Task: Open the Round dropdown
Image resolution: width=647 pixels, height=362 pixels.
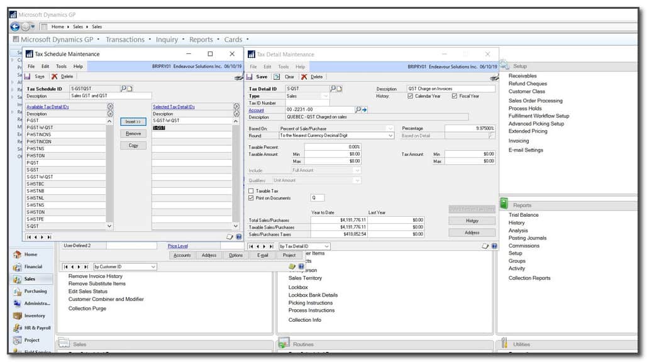Action: (x=390, y=135)
